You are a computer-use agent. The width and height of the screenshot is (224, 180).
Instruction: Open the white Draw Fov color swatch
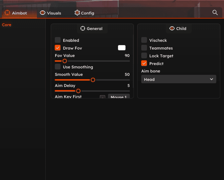click(121, 48)
